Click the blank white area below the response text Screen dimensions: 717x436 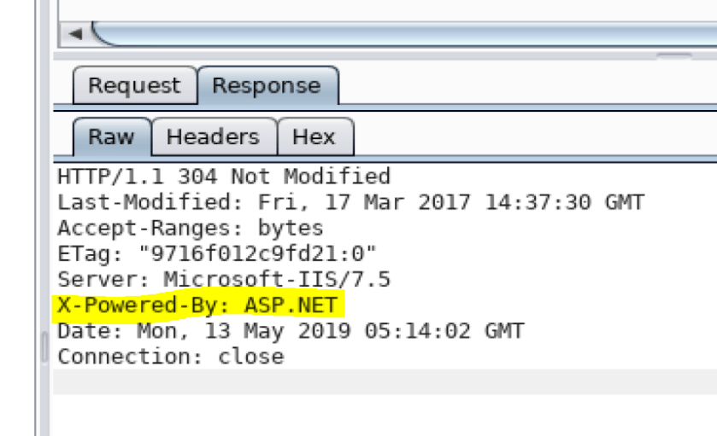click(x=385, y=416)
